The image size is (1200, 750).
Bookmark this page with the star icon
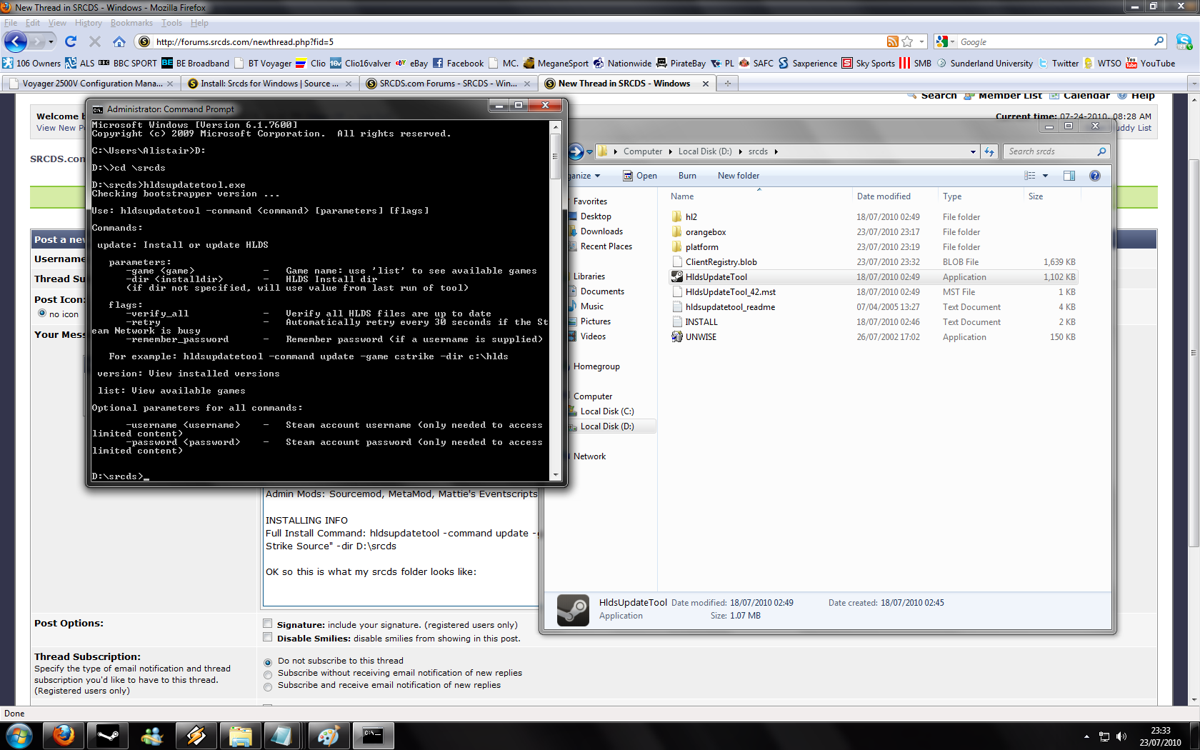tap(907, 41)
